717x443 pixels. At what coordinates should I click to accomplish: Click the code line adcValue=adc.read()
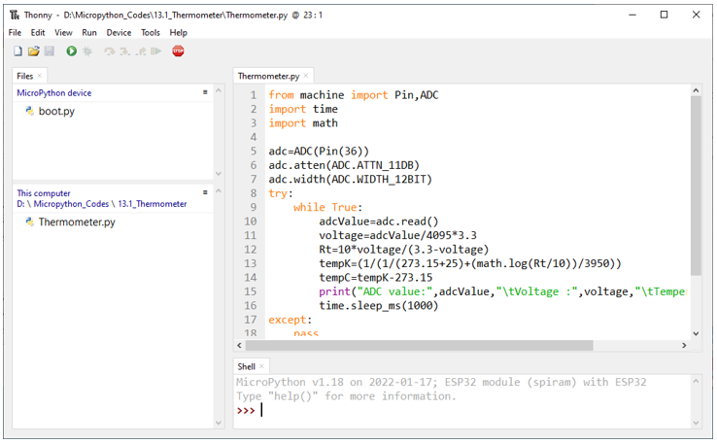coord(379,221)
